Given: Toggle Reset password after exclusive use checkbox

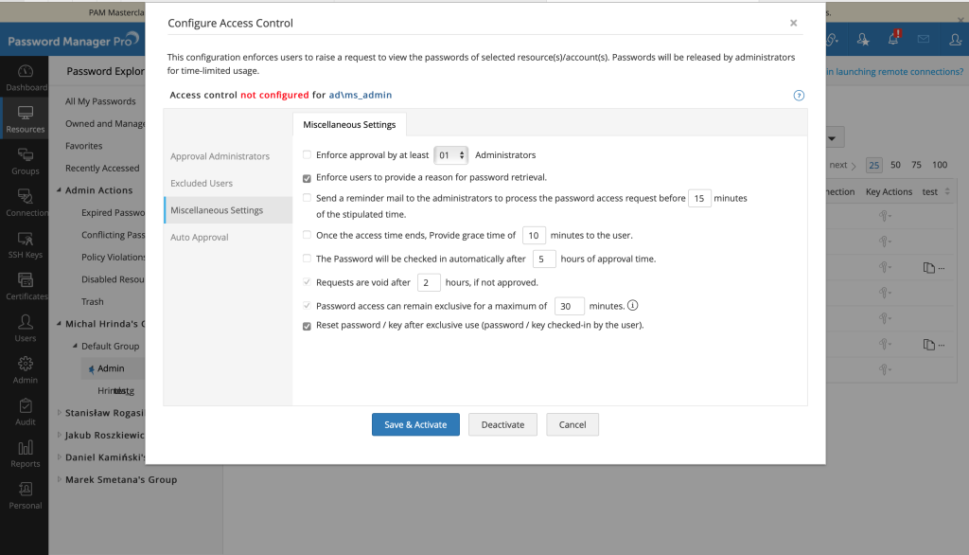Looking at the screenshot, I should click(307, 326).
